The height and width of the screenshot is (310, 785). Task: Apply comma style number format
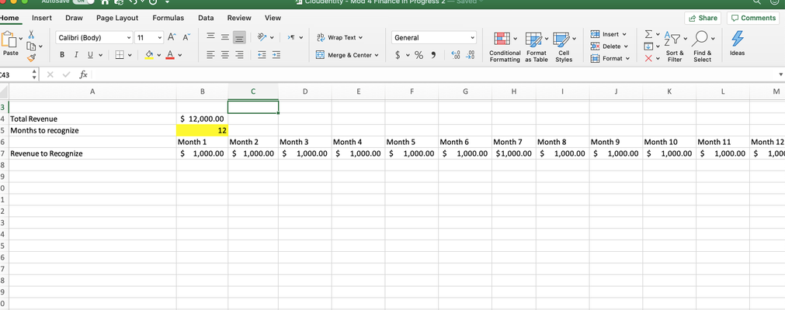433,55
